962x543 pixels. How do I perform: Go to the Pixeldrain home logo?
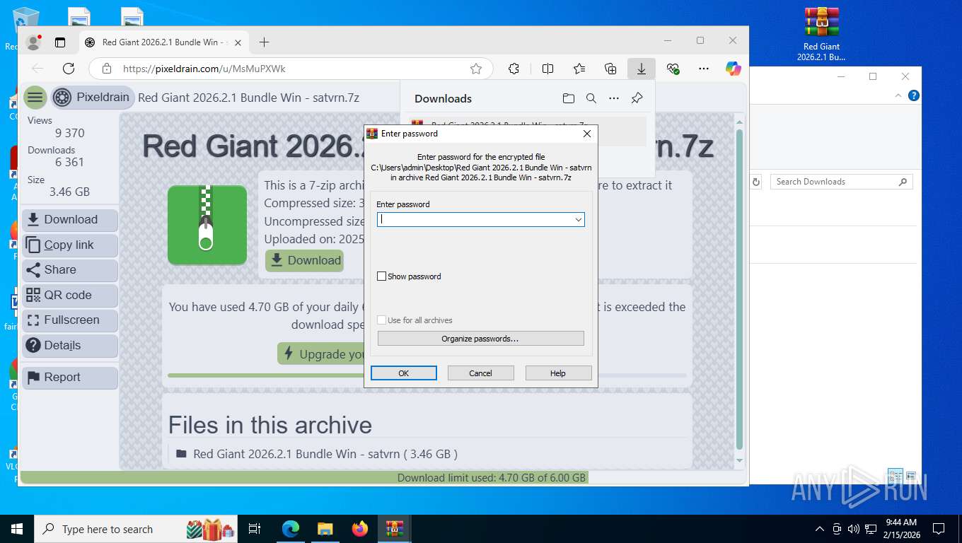coord(92,98)
